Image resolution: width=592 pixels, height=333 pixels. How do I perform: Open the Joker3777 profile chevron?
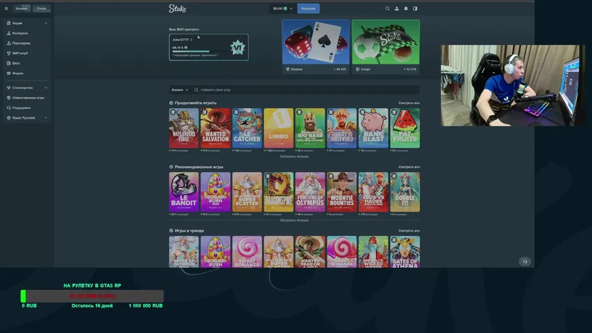192,40
